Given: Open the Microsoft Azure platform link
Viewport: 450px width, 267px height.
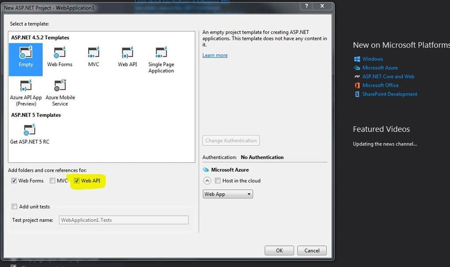Looking at the screenshot, I should coord(380,68).
